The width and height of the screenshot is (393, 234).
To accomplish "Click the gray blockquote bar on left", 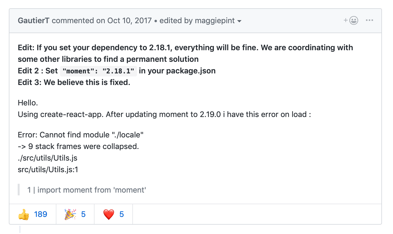I will click(x=19, y=190).
